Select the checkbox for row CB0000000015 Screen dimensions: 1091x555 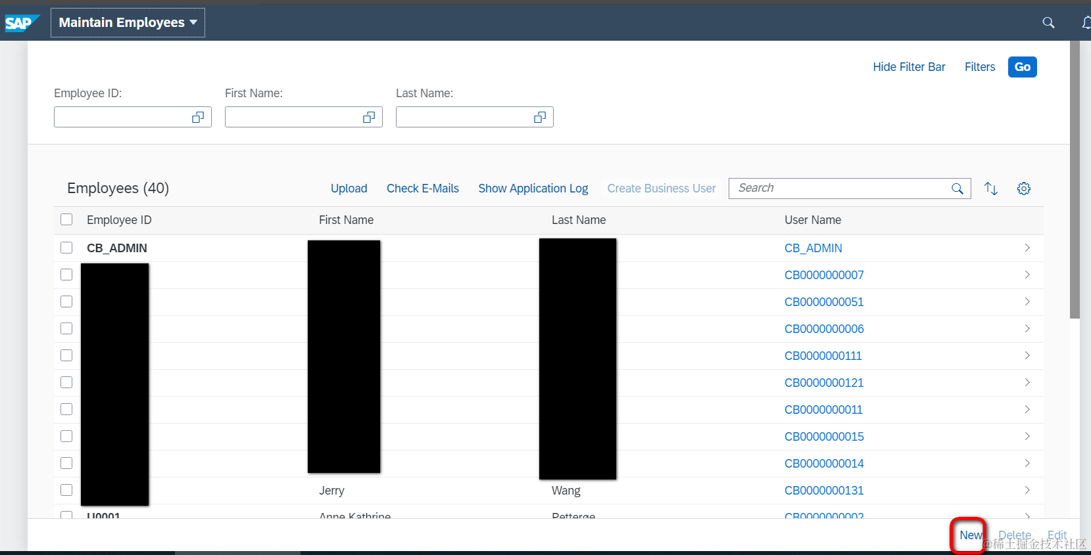(66, 436)
